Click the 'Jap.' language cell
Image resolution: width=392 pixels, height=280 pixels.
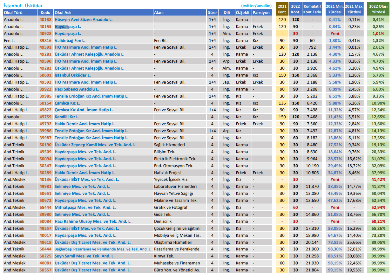point(226,82)
